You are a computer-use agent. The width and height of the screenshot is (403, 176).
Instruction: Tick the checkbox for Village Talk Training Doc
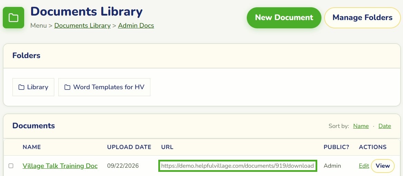tap(11, 166)
